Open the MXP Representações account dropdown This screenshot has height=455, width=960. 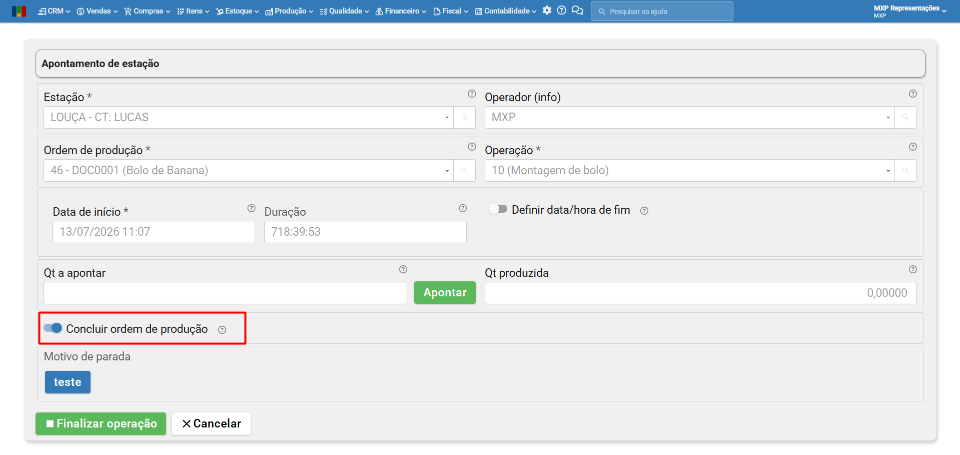910,11
